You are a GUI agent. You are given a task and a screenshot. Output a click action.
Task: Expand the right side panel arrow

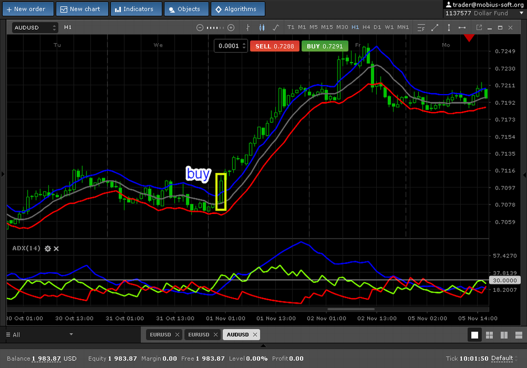tap(524, 175)
